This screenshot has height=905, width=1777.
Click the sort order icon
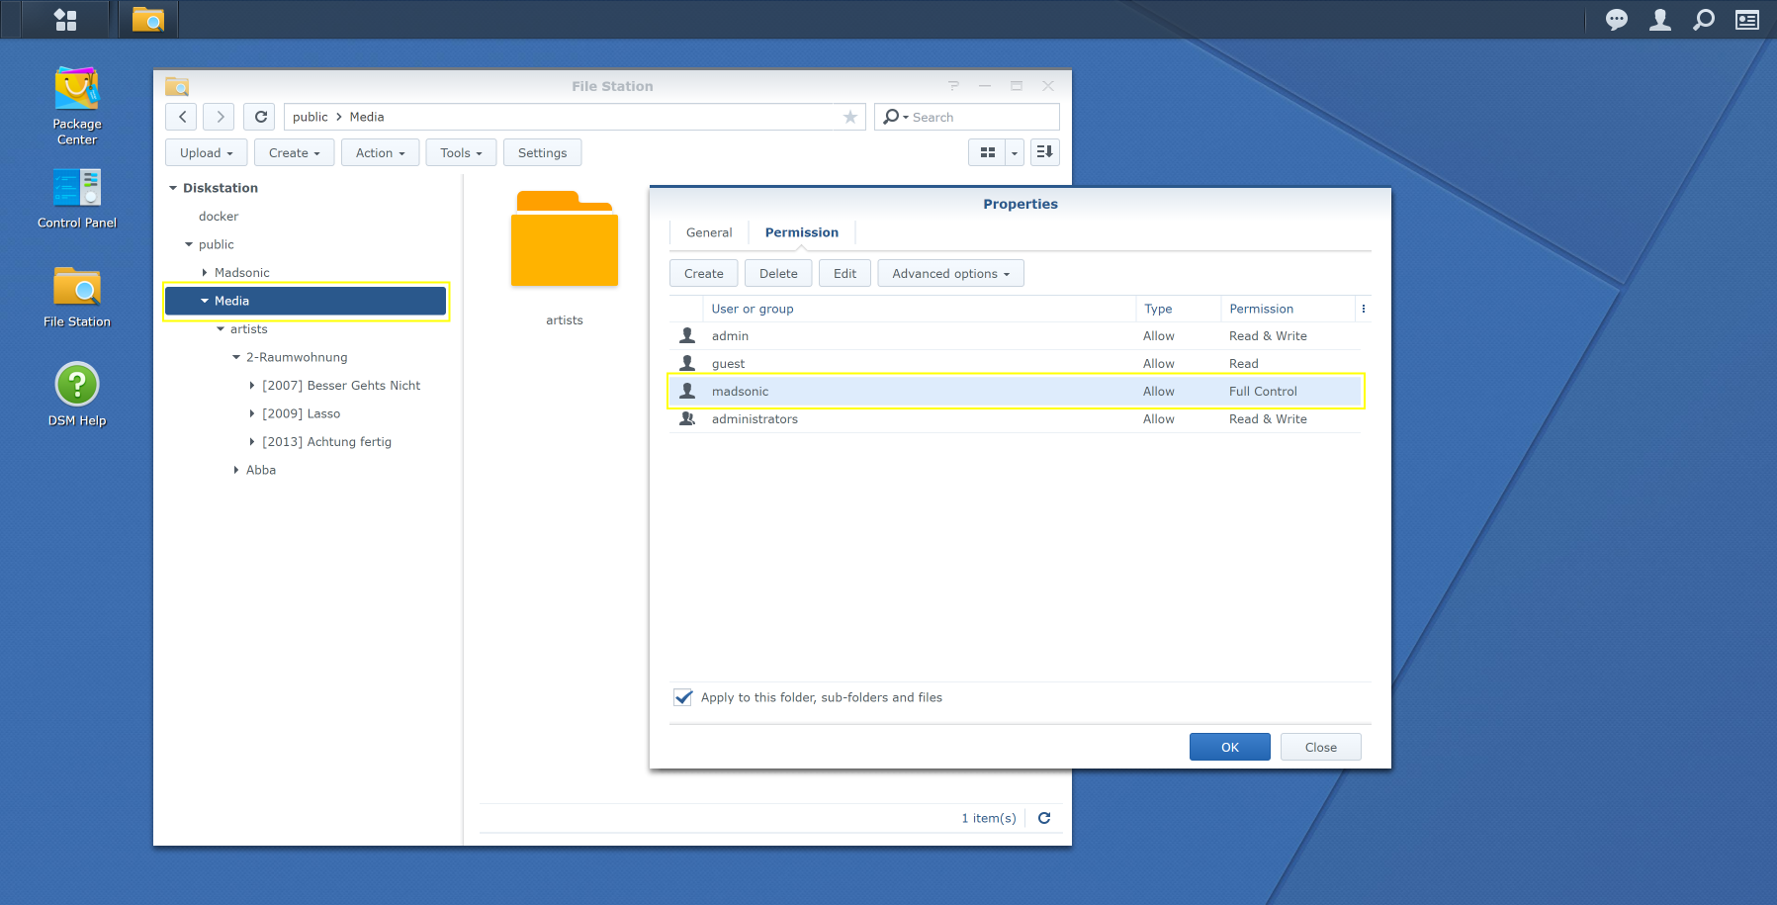1044,152
